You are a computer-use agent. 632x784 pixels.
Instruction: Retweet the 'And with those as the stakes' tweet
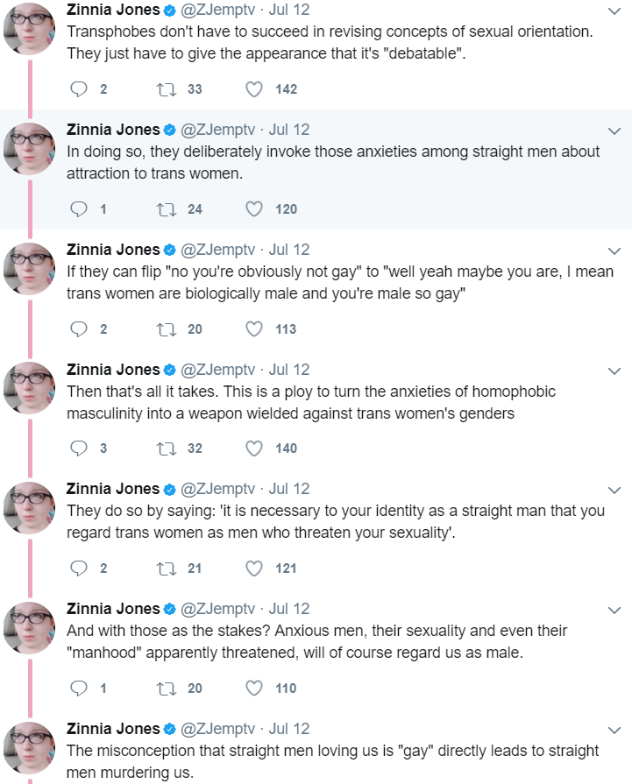(x=167, y=689)
